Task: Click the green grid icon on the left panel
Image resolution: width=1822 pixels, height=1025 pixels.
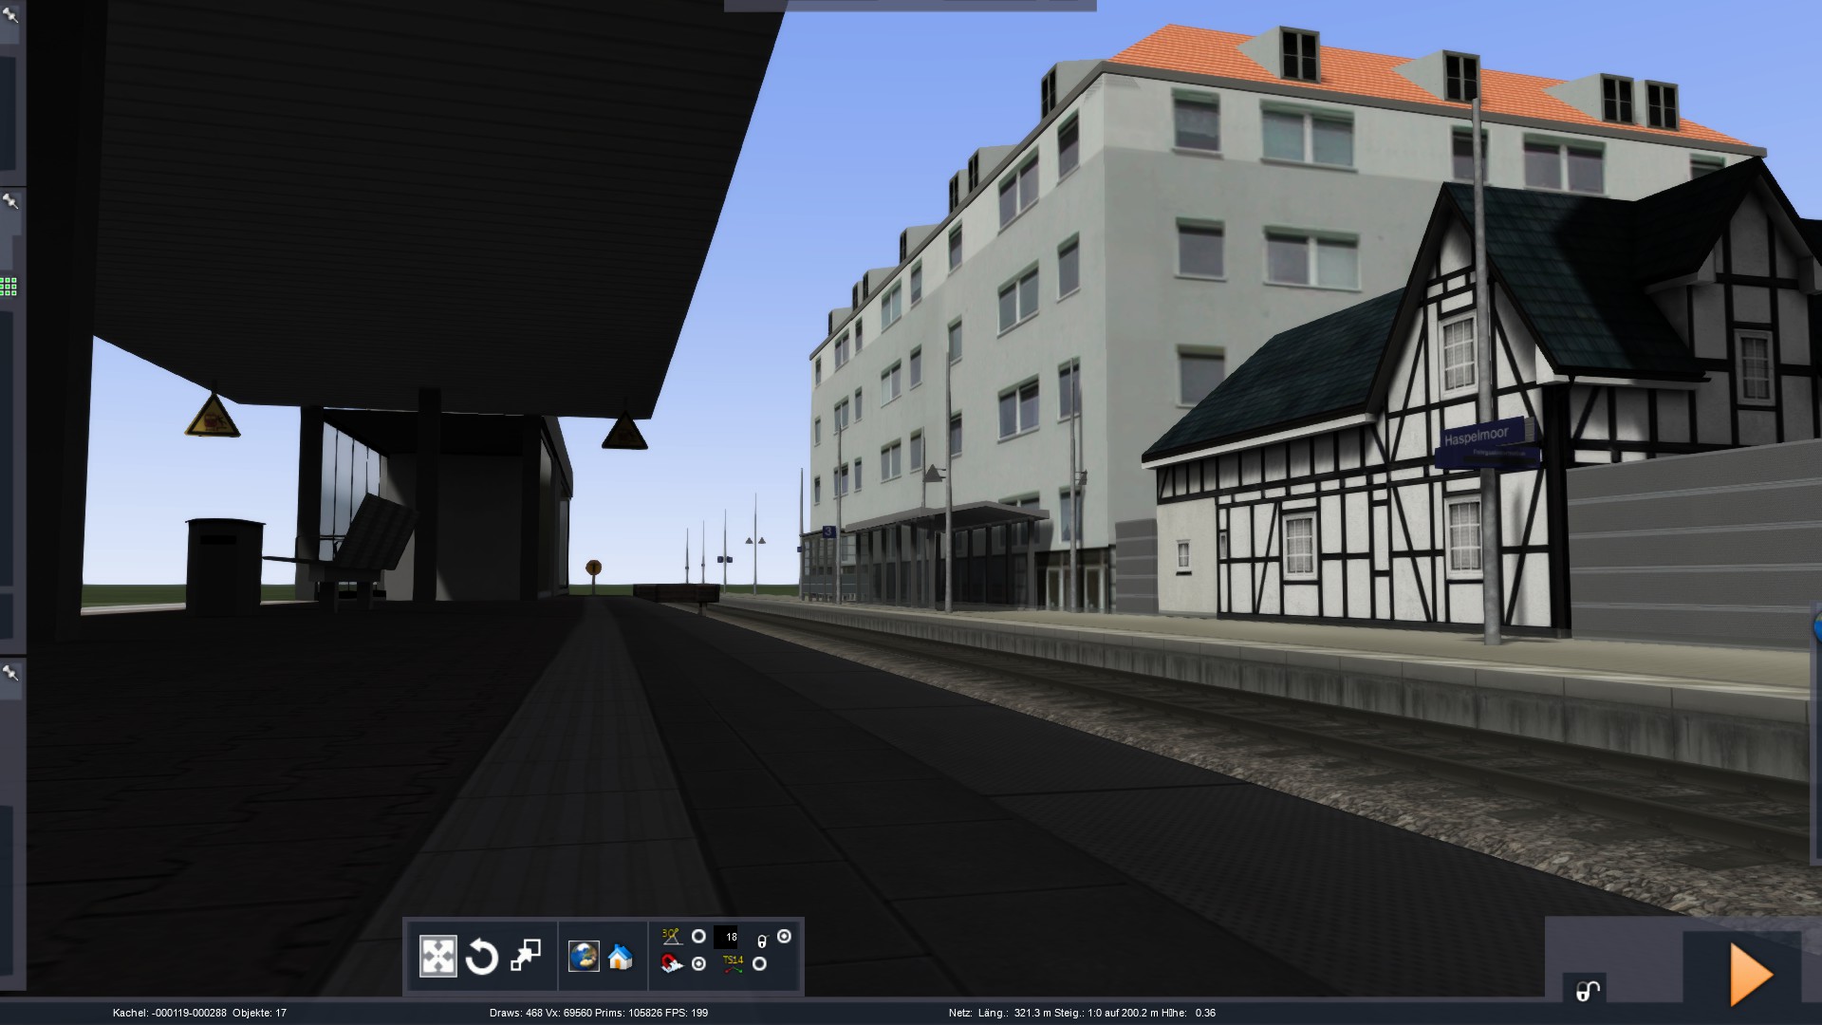Action: pos(9,286)
